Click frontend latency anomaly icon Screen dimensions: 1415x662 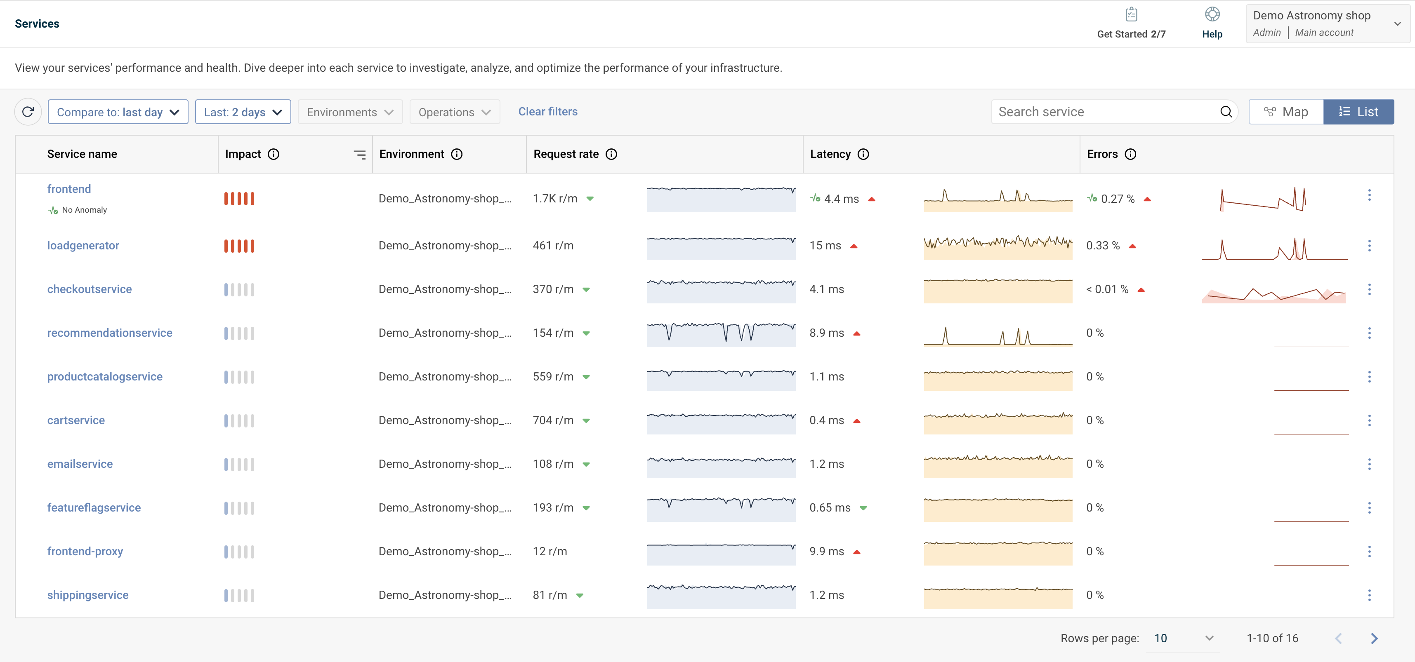(x=815, y=198)
